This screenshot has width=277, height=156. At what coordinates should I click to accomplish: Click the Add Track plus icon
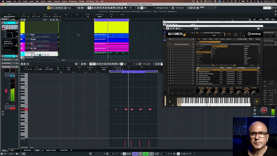pyautogui.click(x=22, y=20)
